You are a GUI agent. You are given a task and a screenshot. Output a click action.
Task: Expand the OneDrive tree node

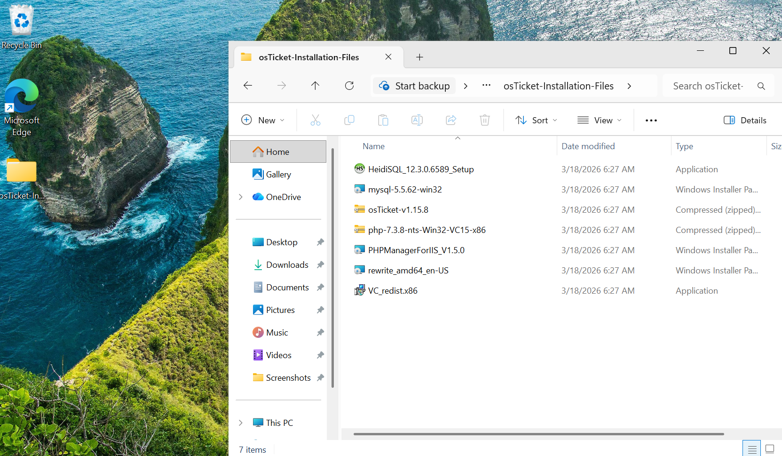pyautogui.click(x=241, y=197)
